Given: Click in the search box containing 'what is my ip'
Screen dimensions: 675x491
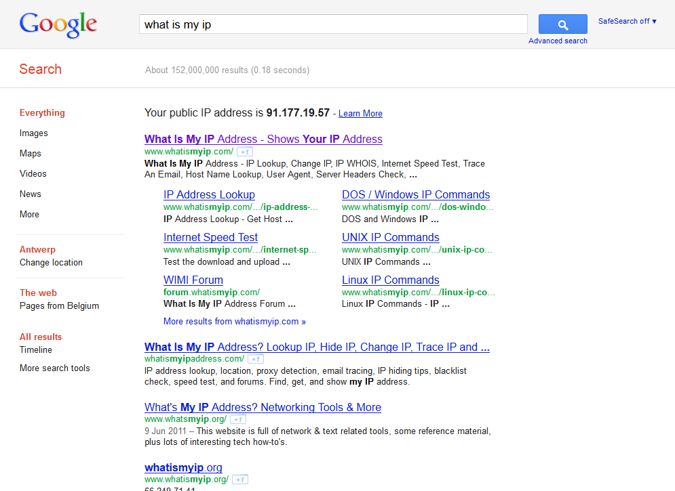Looking at the screenshot, I should 333,24.
